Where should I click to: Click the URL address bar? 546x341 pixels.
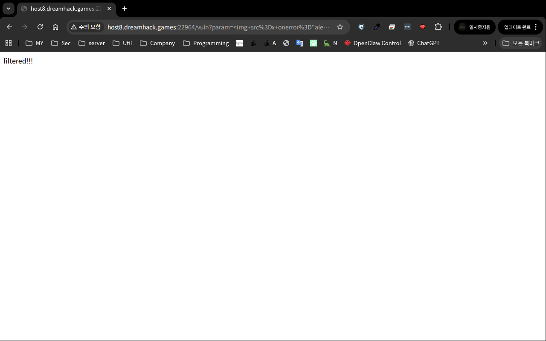click(218, 27)
